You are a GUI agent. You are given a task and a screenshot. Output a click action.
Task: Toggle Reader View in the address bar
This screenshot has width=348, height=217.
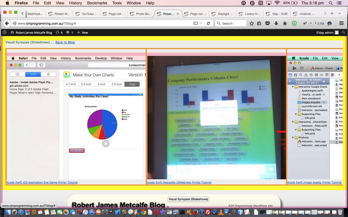195,23
